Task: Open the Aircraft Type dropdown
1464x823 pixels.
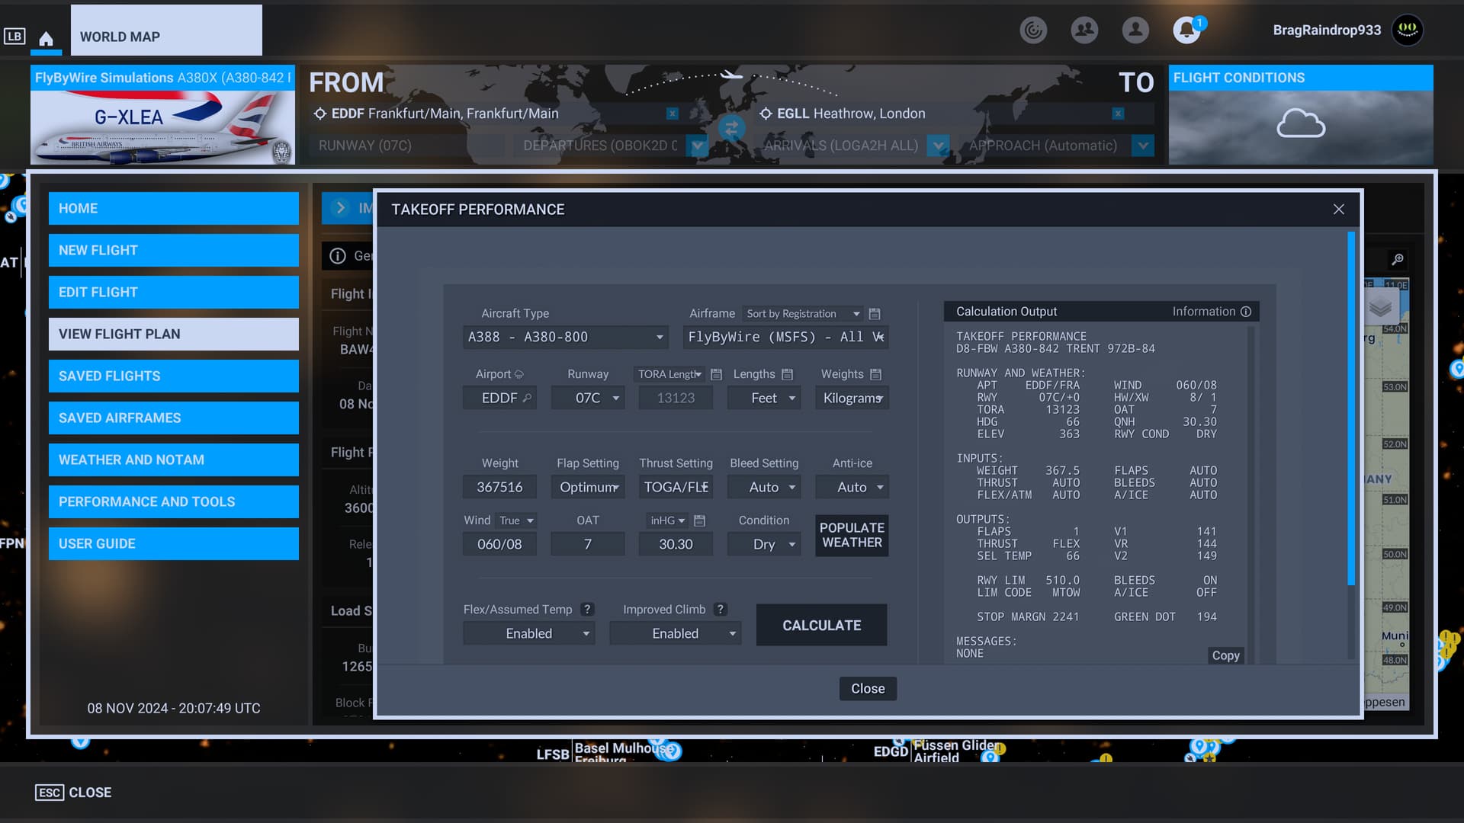Action: click(x=565, y=337)
